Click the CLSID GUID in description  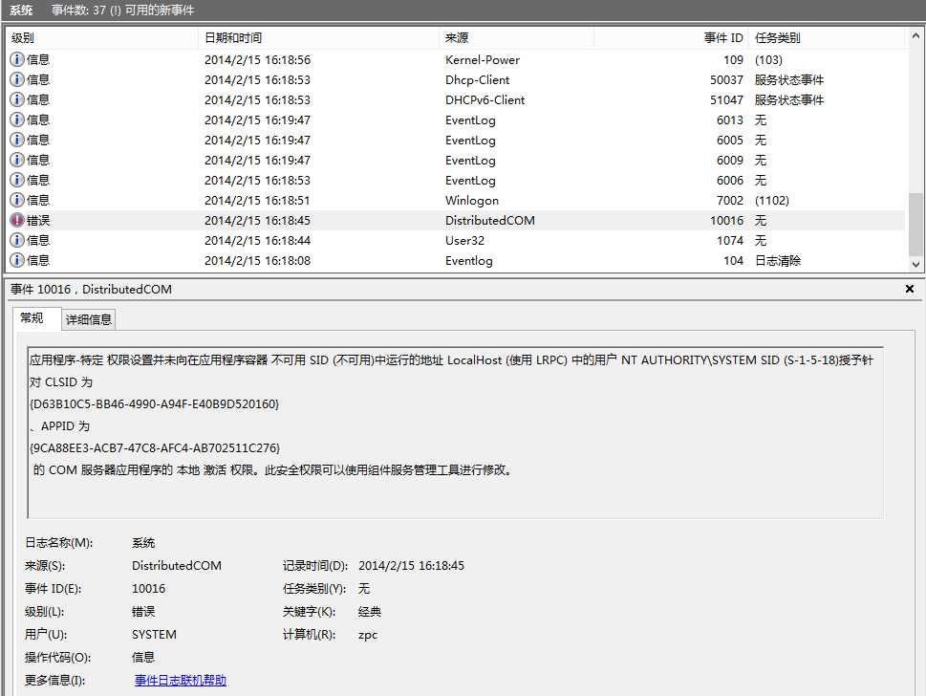(154, 404)
